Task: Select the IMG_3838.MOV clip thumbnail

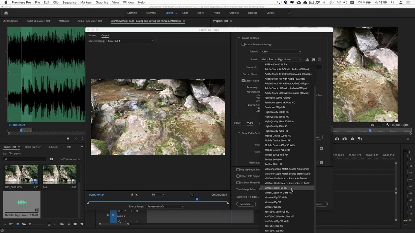Action: (22, 174)
